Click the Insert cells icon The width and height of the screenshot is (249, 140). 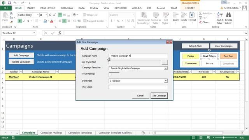pyautogui.click(x=175, y=15)
